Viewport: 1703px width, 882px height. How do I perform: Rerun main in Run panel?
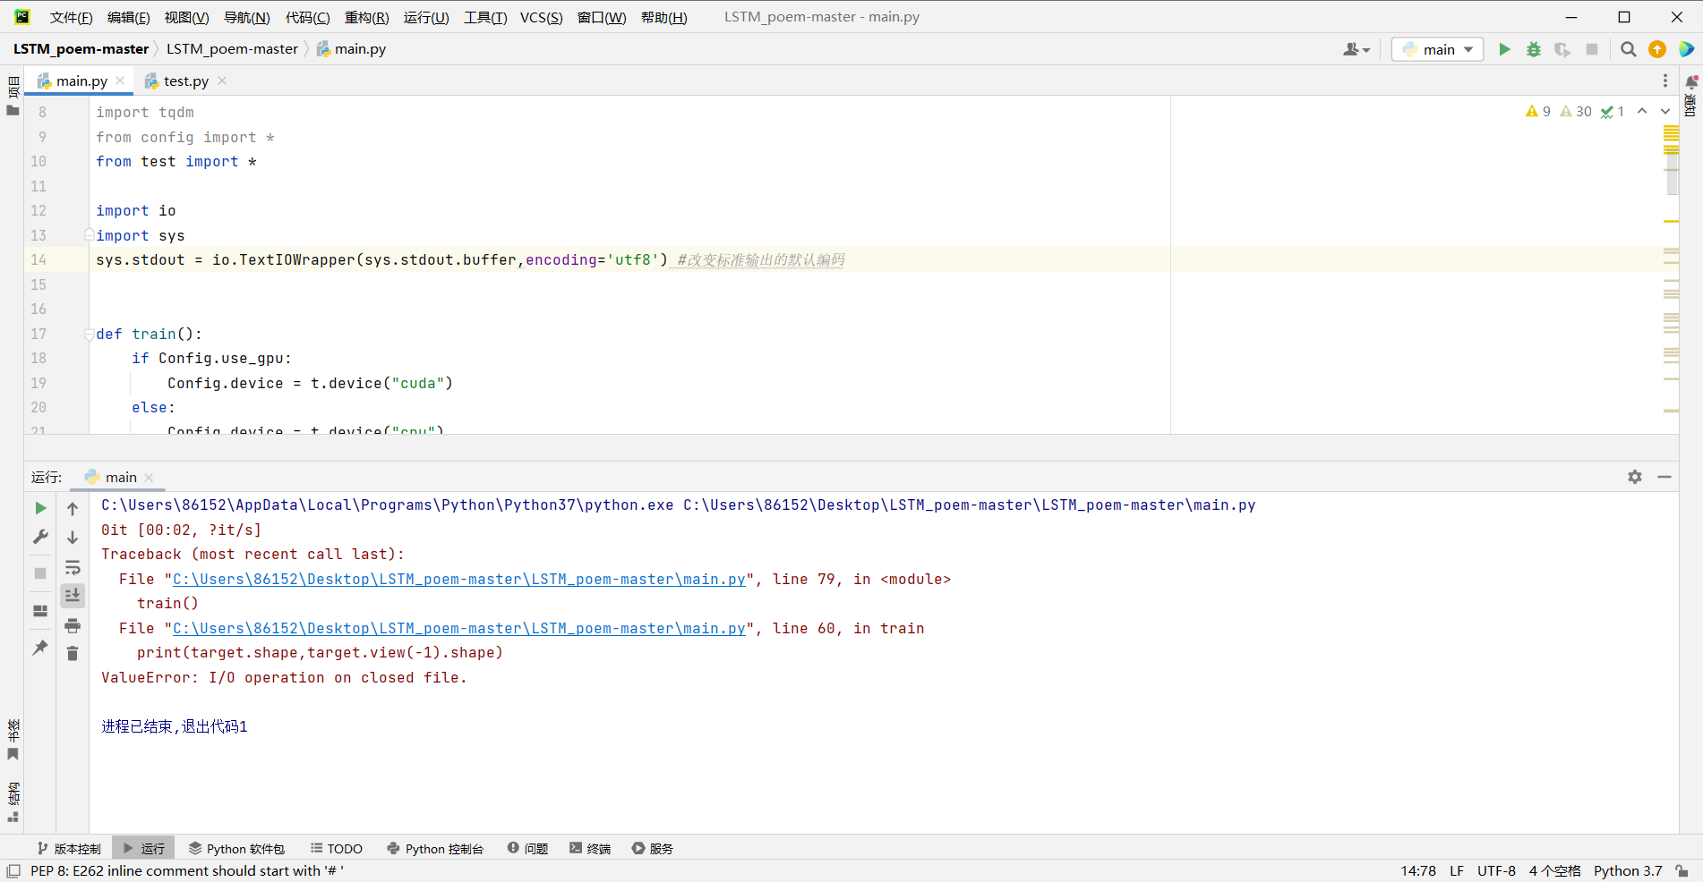point(40,508)
